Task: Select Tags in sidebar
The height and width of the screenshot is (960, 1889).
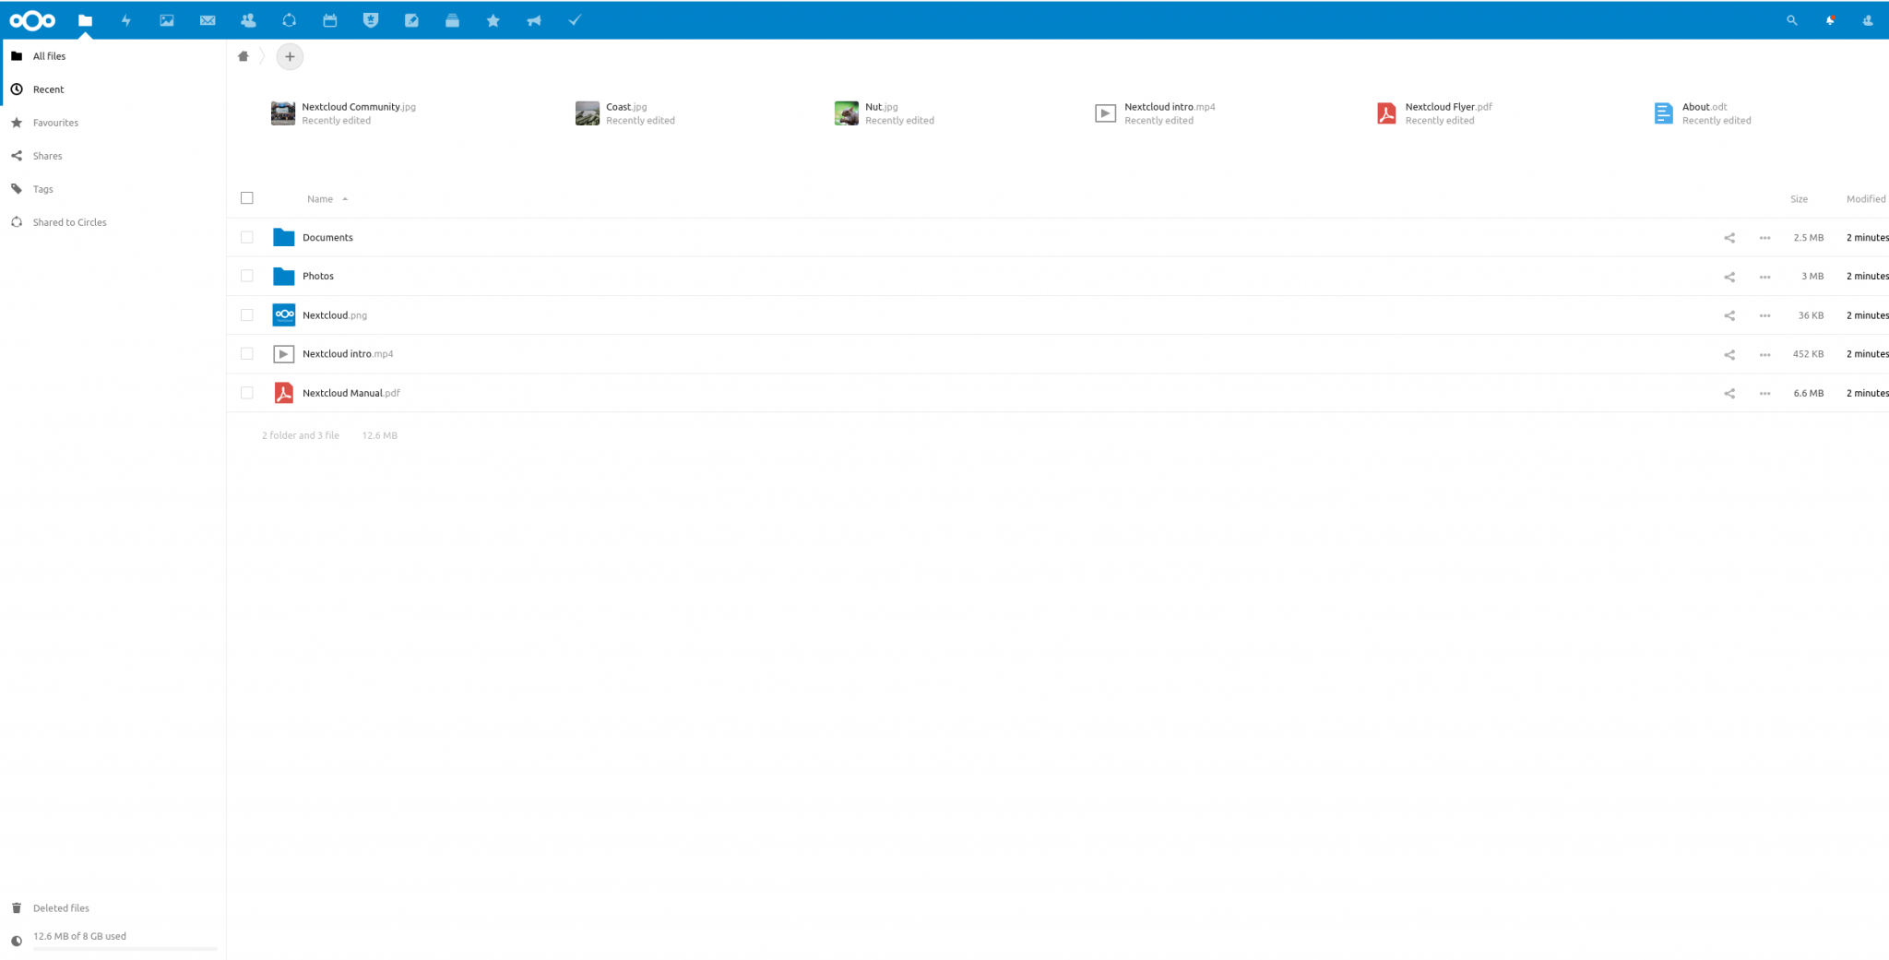Action: pos(113,189)
